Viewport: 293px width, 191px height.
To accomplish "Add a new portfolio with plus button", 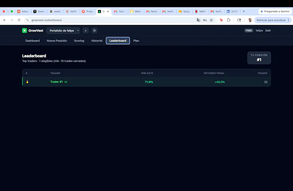I will coord(86,30).
